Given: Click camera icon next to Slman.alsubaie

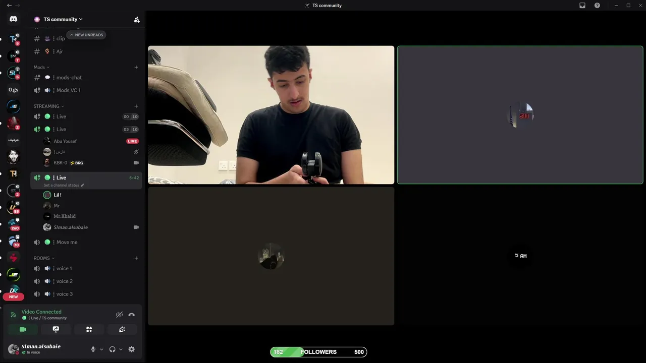Looking at the screenshot, I should (x=136, y=227).
